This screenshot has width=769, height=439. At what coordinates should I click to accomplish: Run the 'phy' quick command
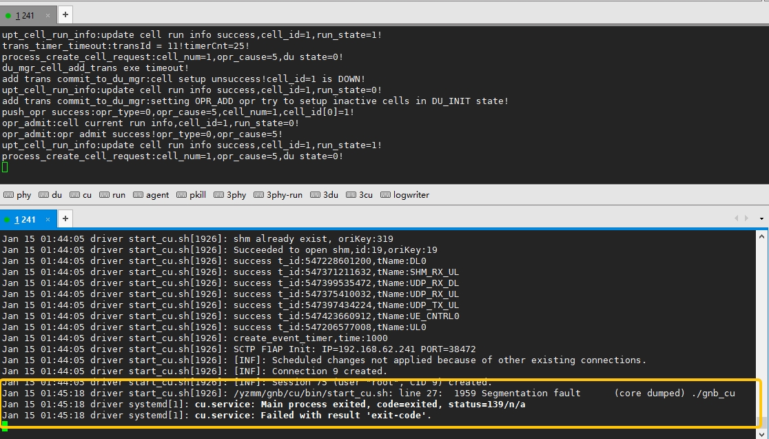(x=18, y=195)
